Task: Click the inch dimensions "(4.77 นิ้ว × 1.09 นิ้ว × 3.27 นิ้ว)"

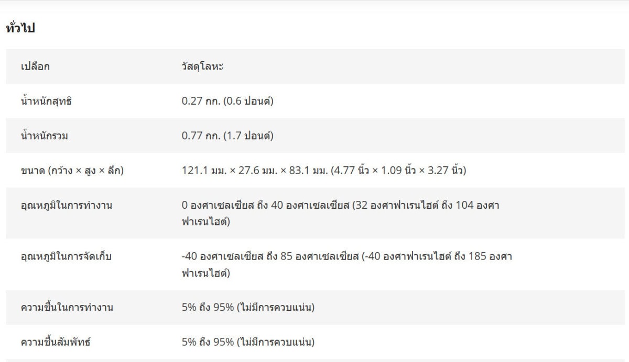Action: coord(398,171)
